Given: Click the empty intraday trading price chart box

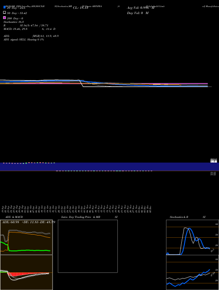Looking at the screenshot, I should coord(88,246).
